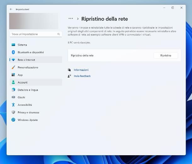Click the Ripristino della rete page title
The height and width of the screenshot is (164, 192).
[x=104, y=19]
